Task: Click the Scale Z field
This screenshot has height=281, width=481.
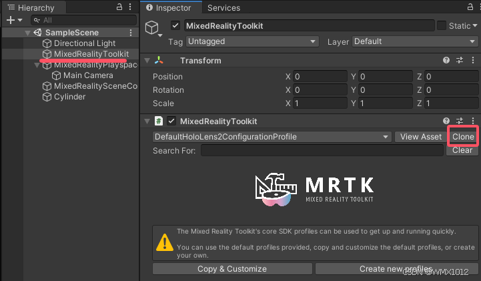Action: point(451,103)
